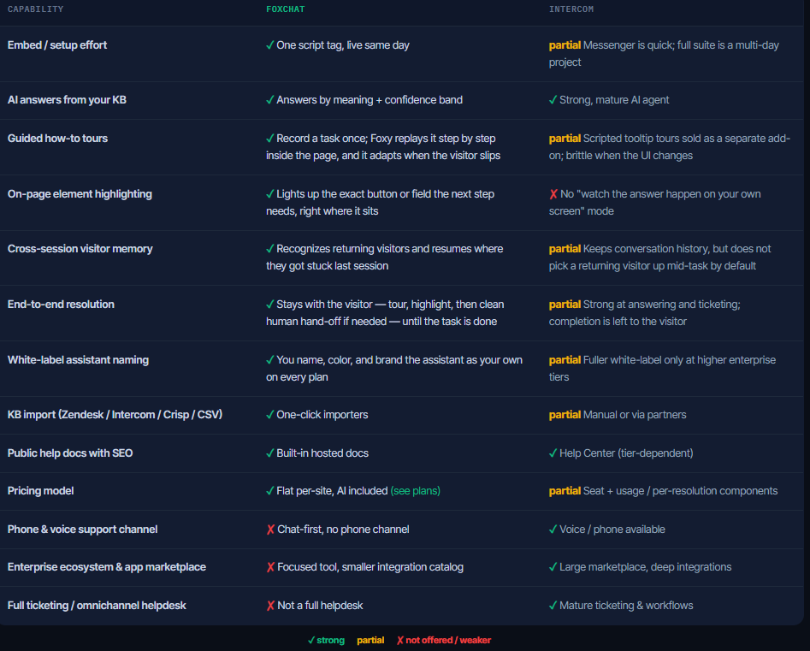This screenshot has width=810, height=651.
Task: Click red X beside "Not a full helpdesk"
Action: click(x=270, y=606)
